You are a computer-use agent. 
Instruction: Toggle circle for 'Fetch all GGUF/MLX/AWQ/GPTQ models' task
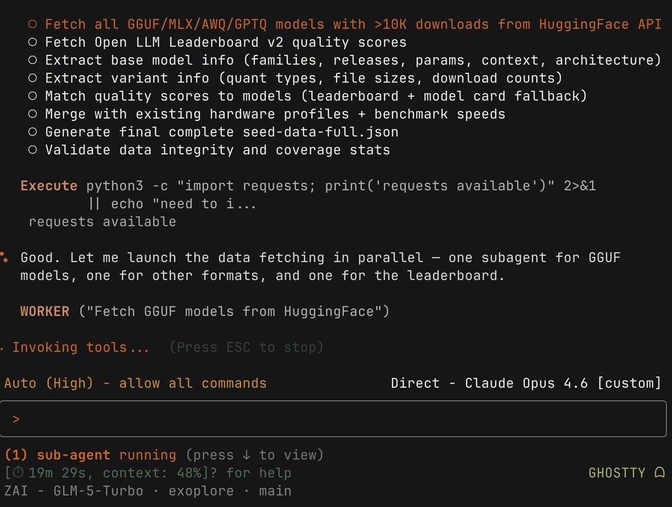[x=32, y=24]
